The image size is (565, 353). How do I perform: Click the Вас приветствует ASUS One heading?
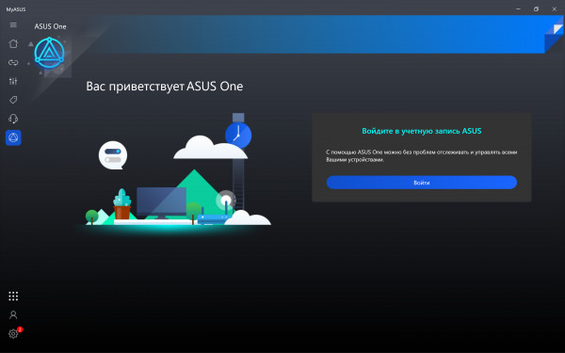[x=164, y=87]
